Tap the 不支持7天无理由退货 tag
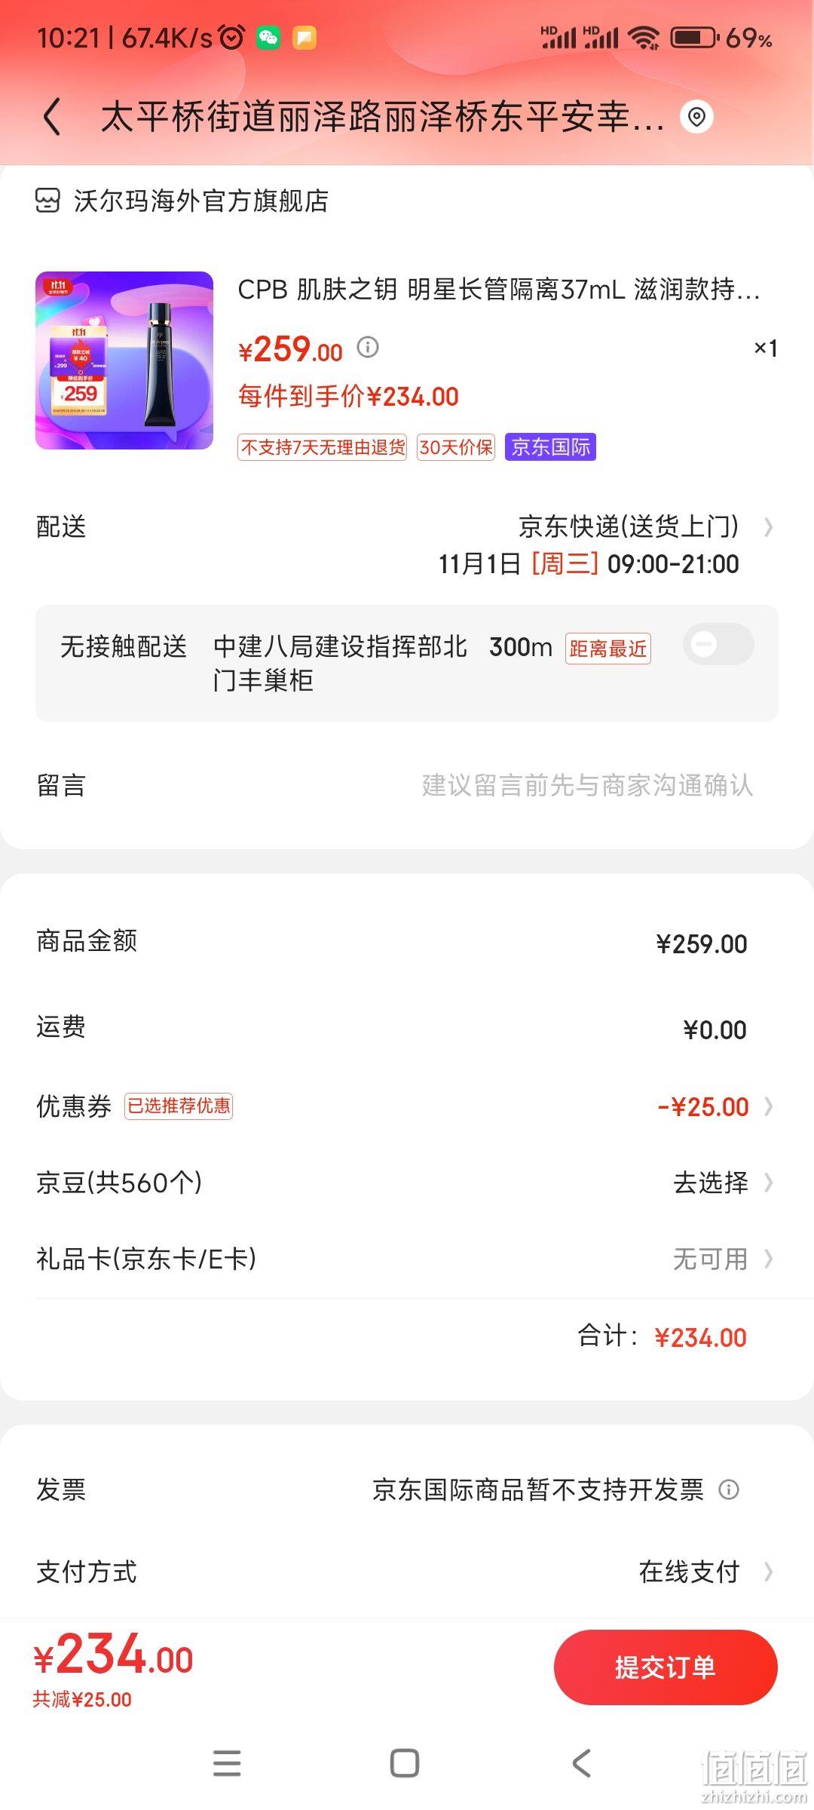 coord(323,447)
